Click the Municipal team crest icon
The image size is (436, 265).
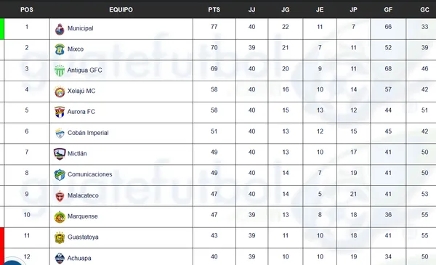60,29
